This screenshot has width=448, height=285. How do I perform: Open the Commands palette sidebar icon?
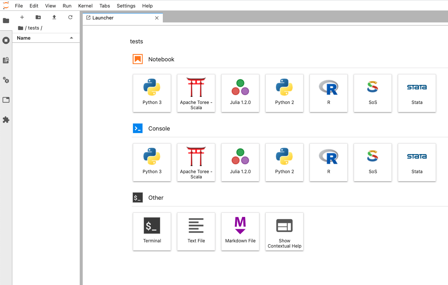(x=6, y=60)
